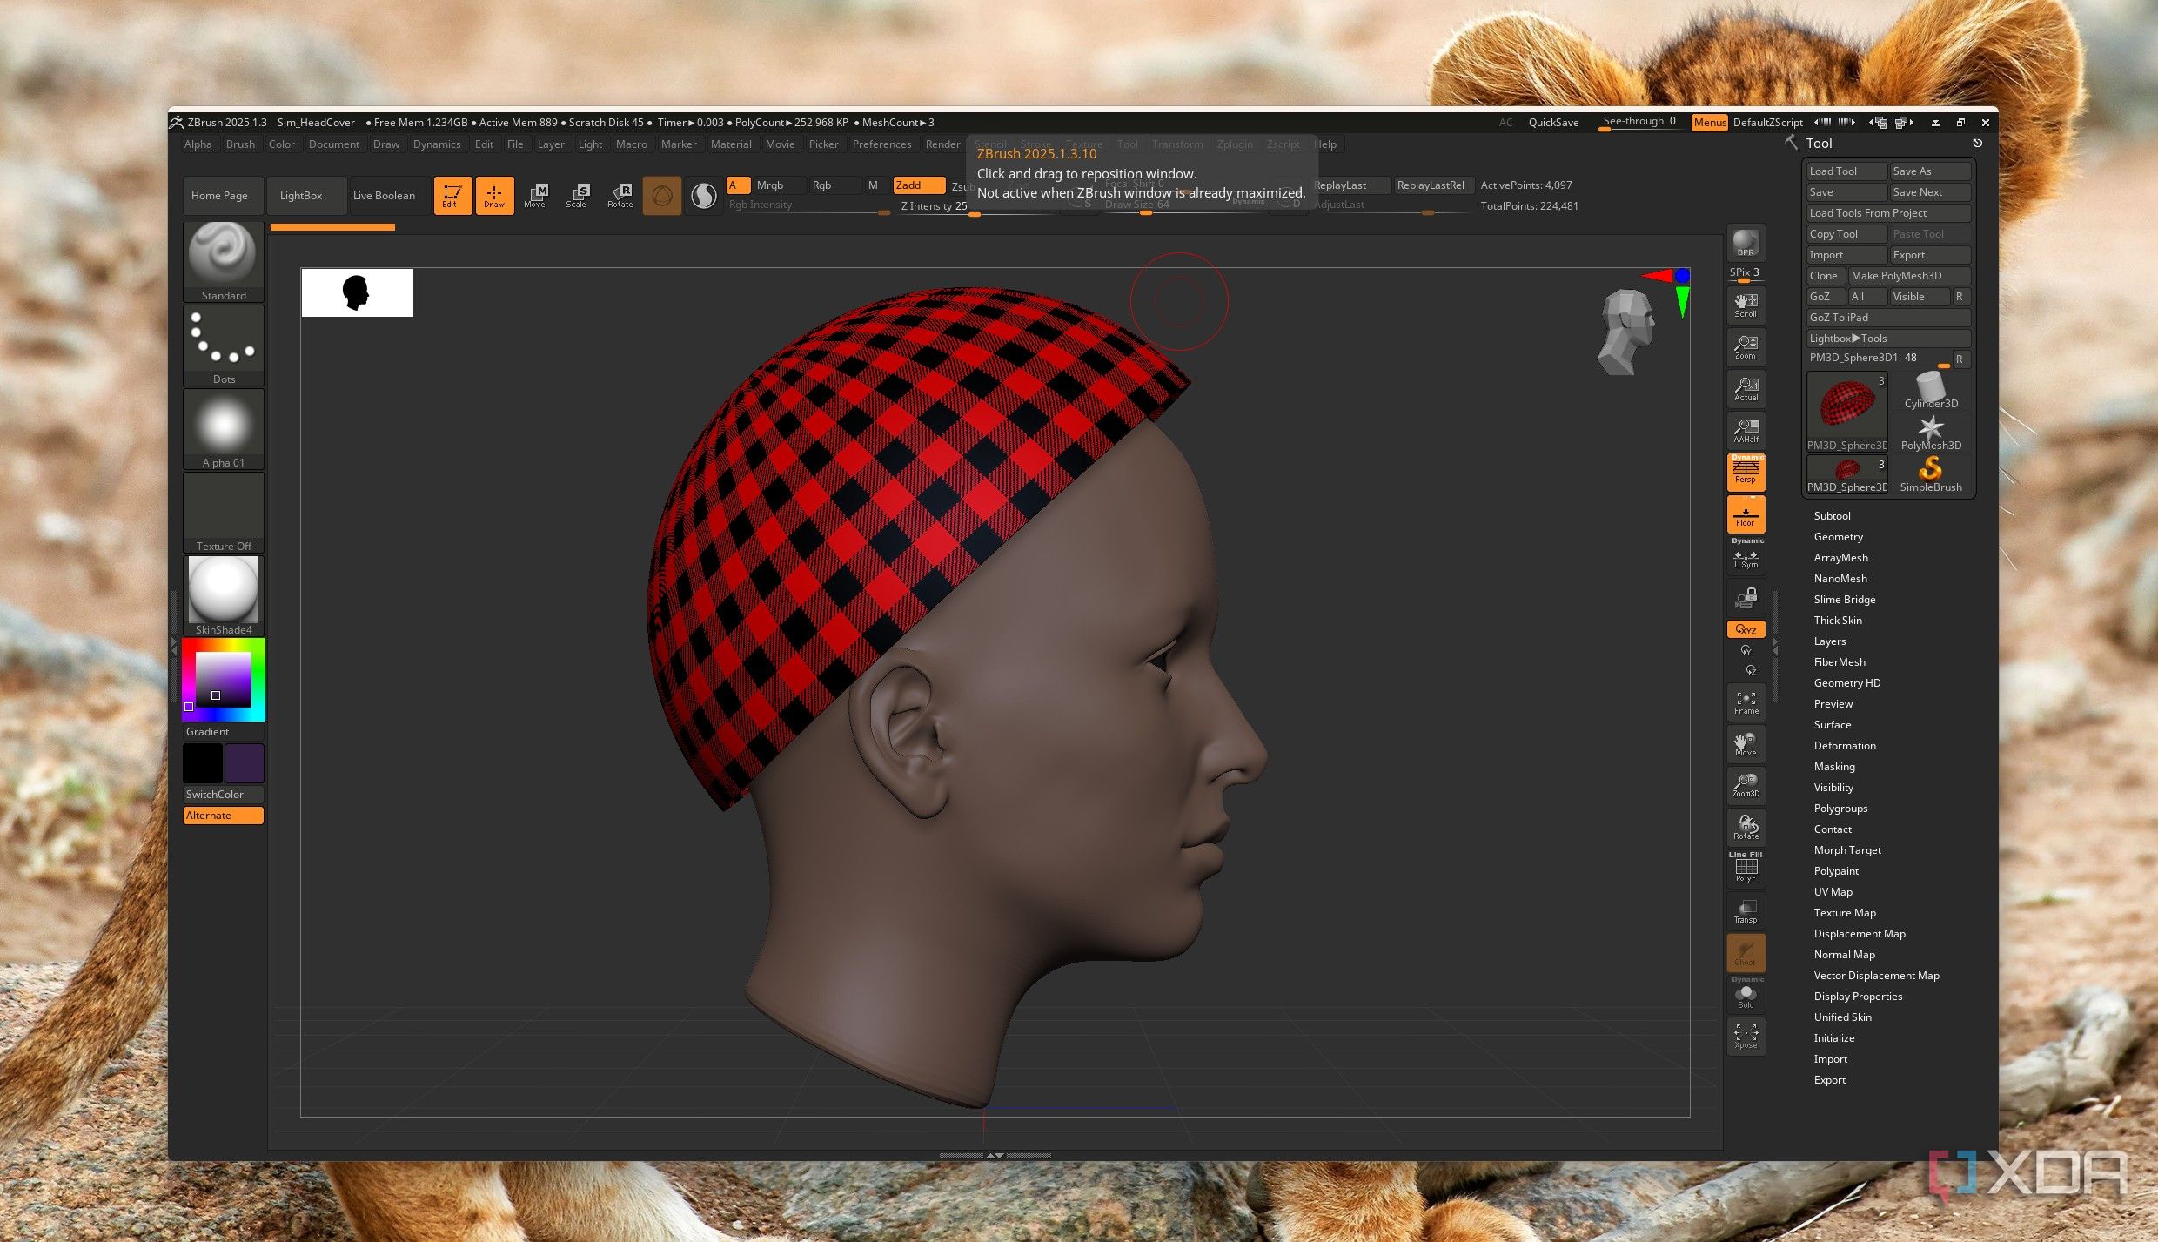Click the Frame view icon
Viewport: 2158px width, 1242px height.
click(1746, 702)
